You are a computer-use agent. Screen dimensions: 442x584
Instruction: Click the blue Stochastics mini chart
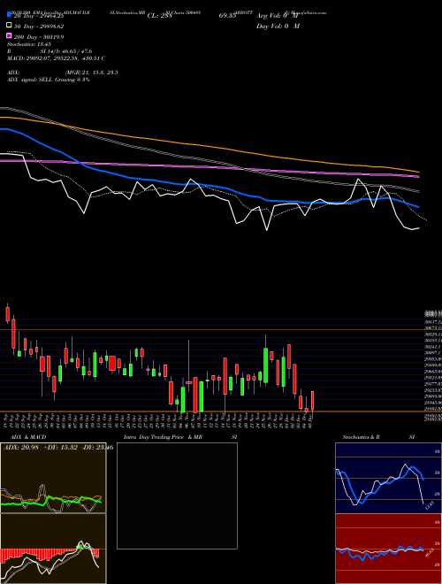pyautogui.click(x=388, y=478)
